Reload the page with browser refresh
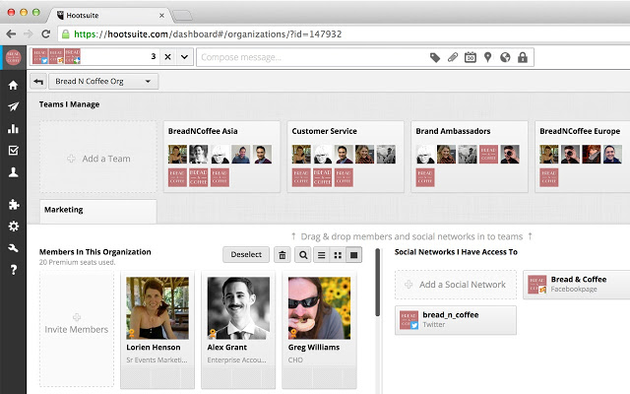The width and height of the screenshot is (630, 394). [x=46, y=34]
